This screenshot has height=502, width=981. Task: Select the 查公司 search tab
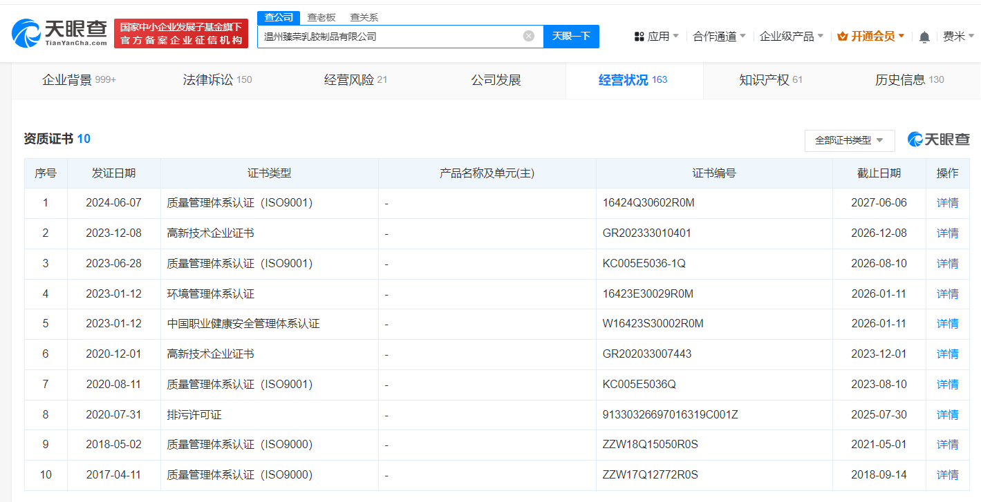(279, 17)
